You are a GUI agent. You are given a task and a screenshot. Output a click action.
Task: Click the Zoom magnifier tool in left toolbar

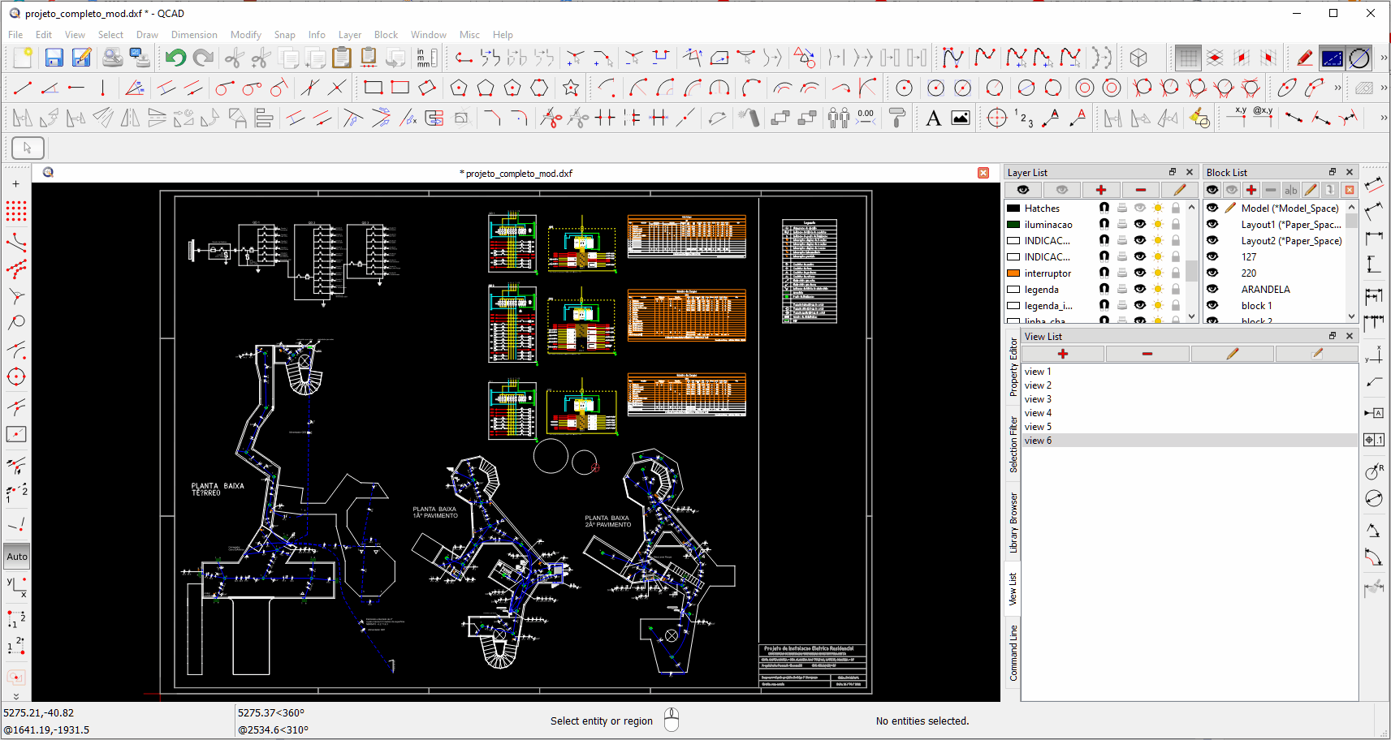16,322
